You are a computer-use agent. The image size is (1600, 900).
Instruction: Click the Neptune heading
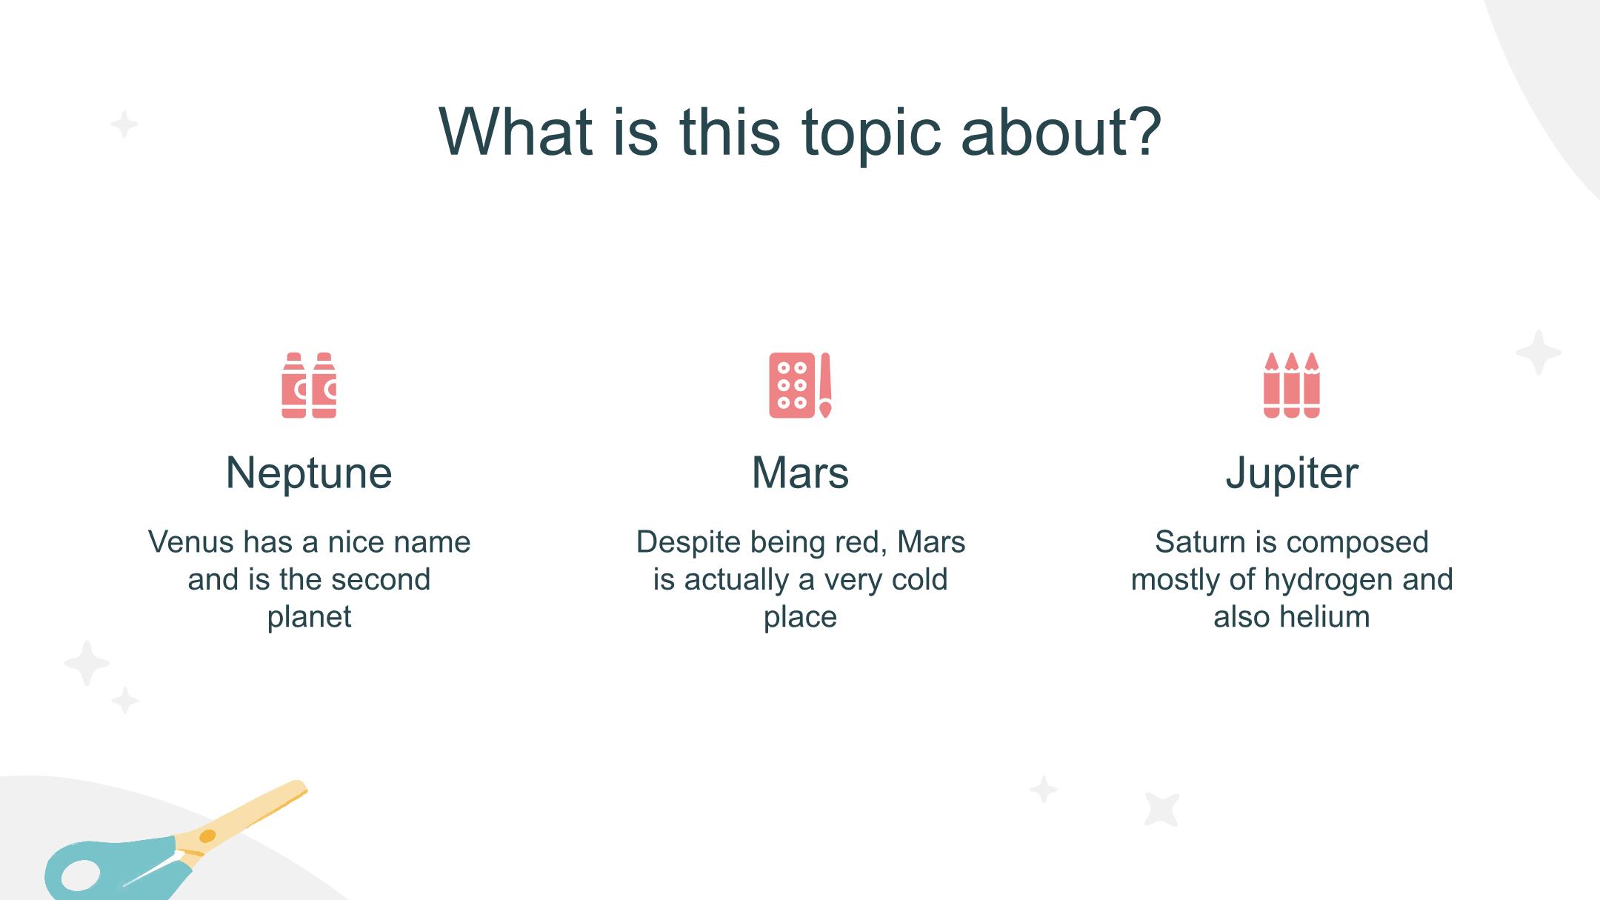pyautogui.click(x=309, y=473)
